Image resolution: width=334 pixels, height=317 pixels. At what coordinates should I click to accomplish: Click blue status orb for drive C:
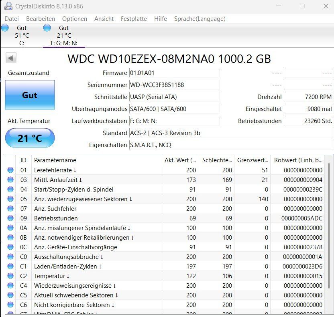tap(5, 28)
